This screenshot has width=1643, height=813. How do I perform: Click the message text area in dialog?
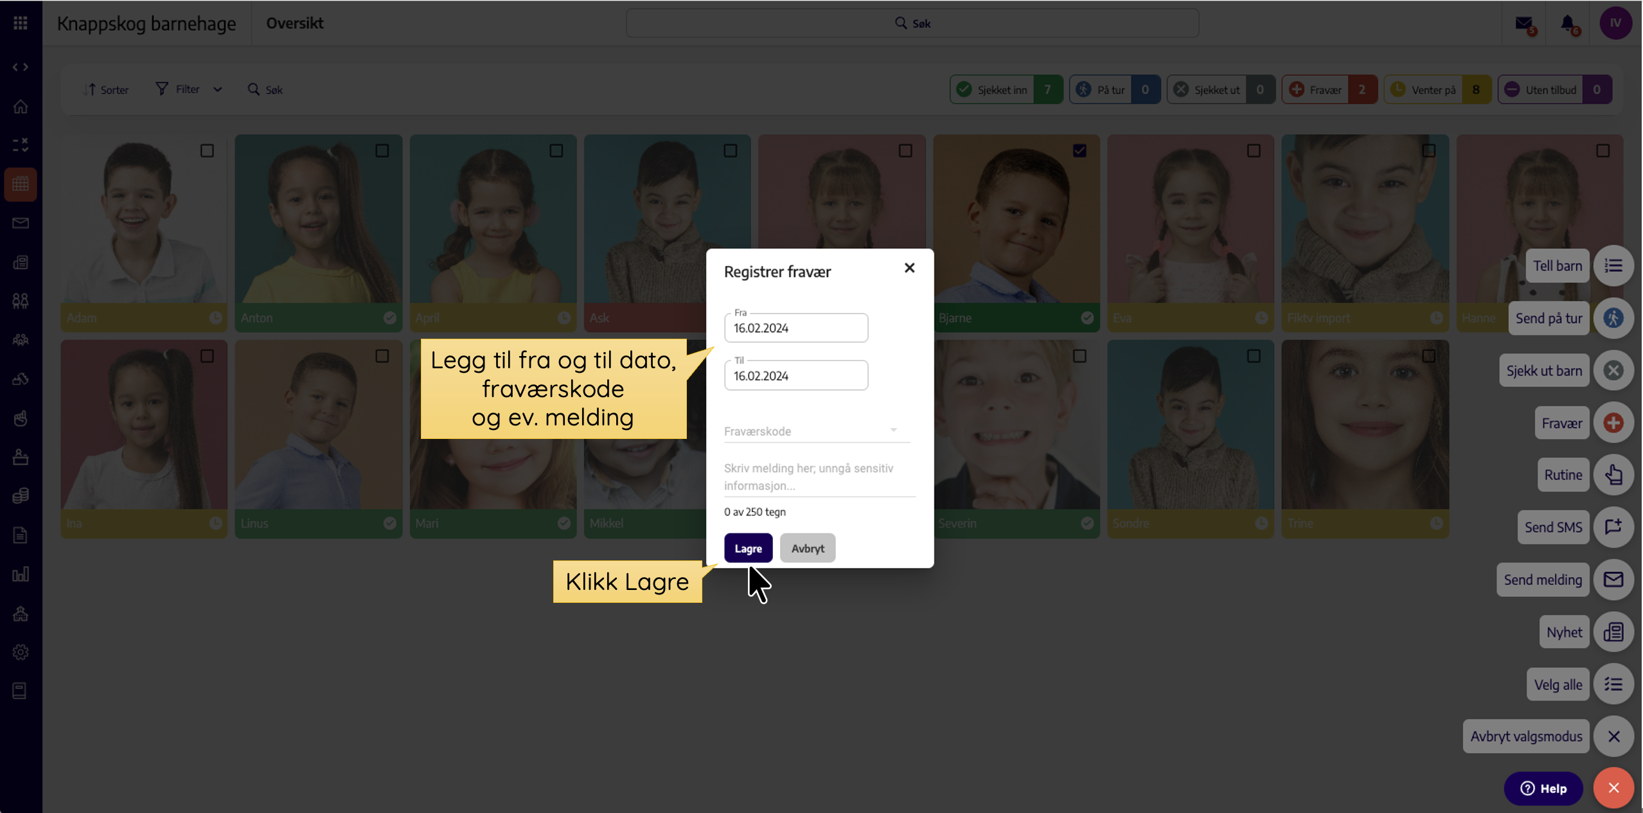click(819, 477)
